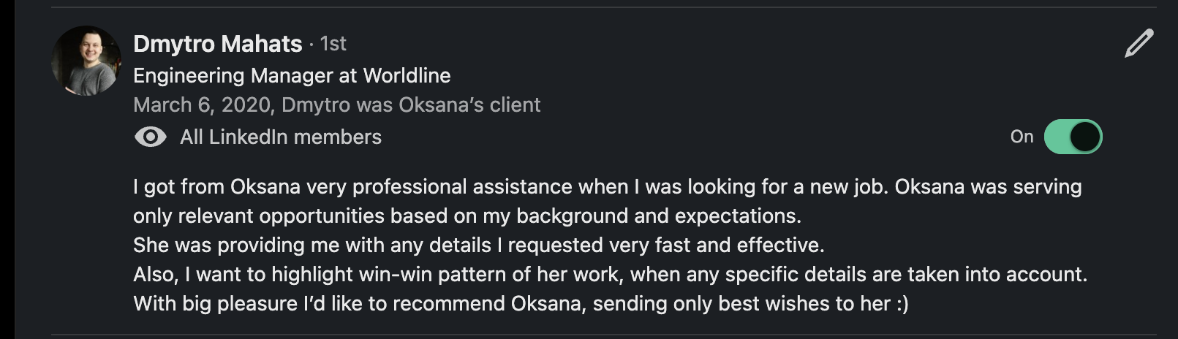This screenshot has height=339, width=1178.
Task: Click the Engineering Manager at Worldline headline
Action: pyautogui.click(x=291, y=76)
